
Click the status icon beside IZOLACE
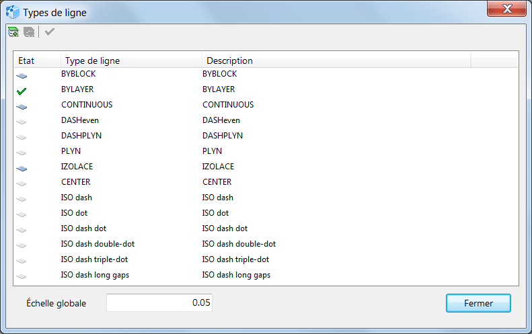click(22, 168)
